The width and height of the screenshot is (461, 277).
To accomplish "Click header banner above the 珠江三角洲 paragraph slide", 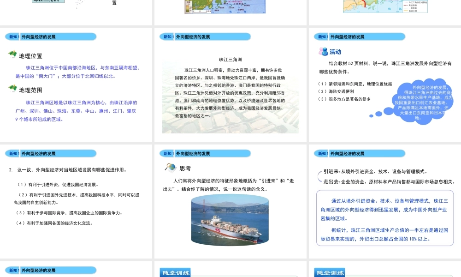I will [x=205, y=37].
